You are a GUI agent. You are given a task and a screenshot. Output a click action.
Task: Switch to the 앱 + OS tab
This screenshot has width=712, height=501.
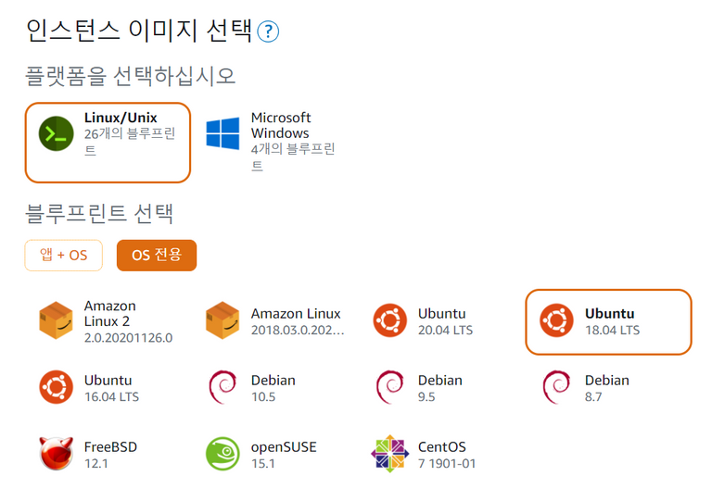click(64, 256)
